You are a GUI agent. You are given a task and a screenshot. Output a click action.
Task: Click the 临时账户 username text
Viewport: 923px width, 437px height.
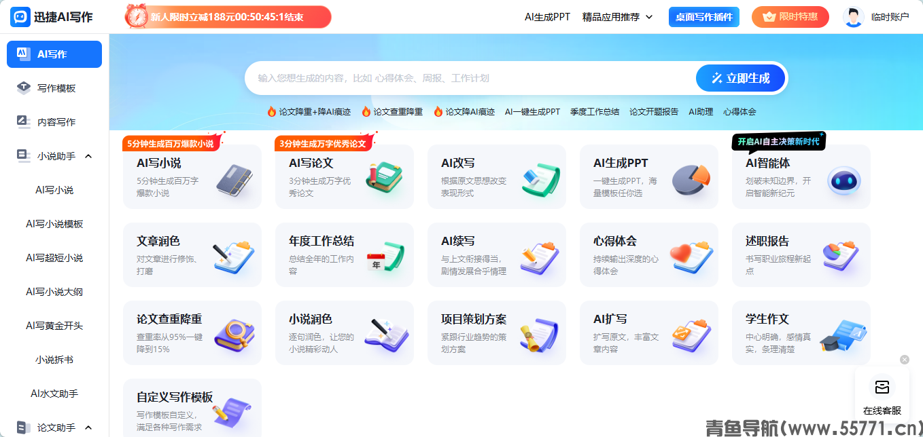(x=890, y=17)
